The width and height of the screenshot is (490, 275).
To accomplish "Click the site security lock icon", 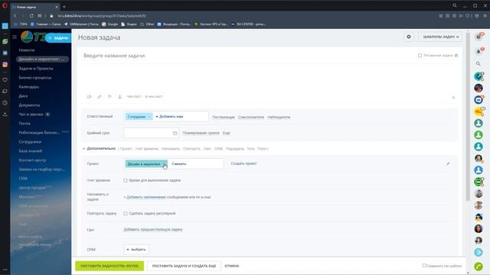I will point(51,15).
